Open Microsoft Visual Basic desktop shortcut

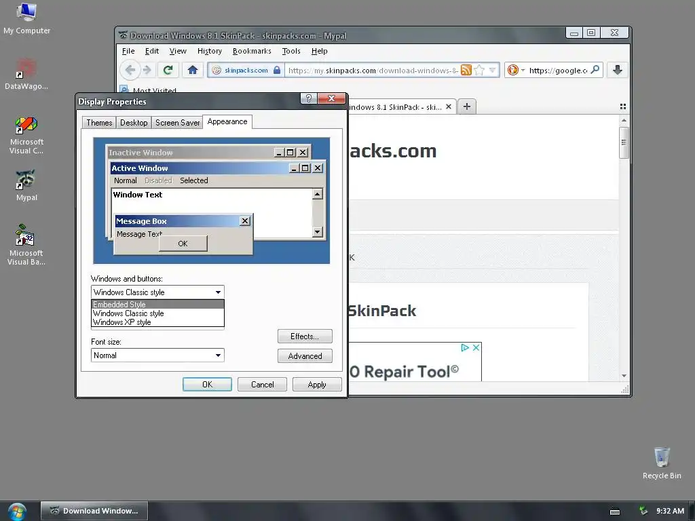tap(26, 245)
